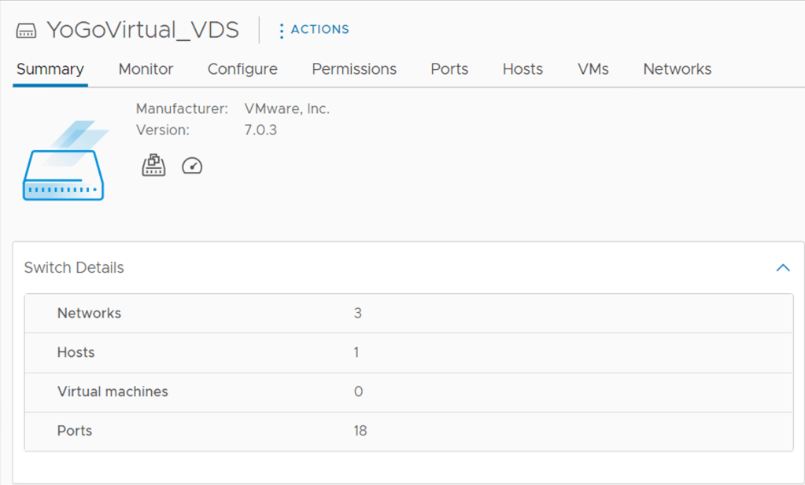
Task: View the Ports tab
Action: 449,69
